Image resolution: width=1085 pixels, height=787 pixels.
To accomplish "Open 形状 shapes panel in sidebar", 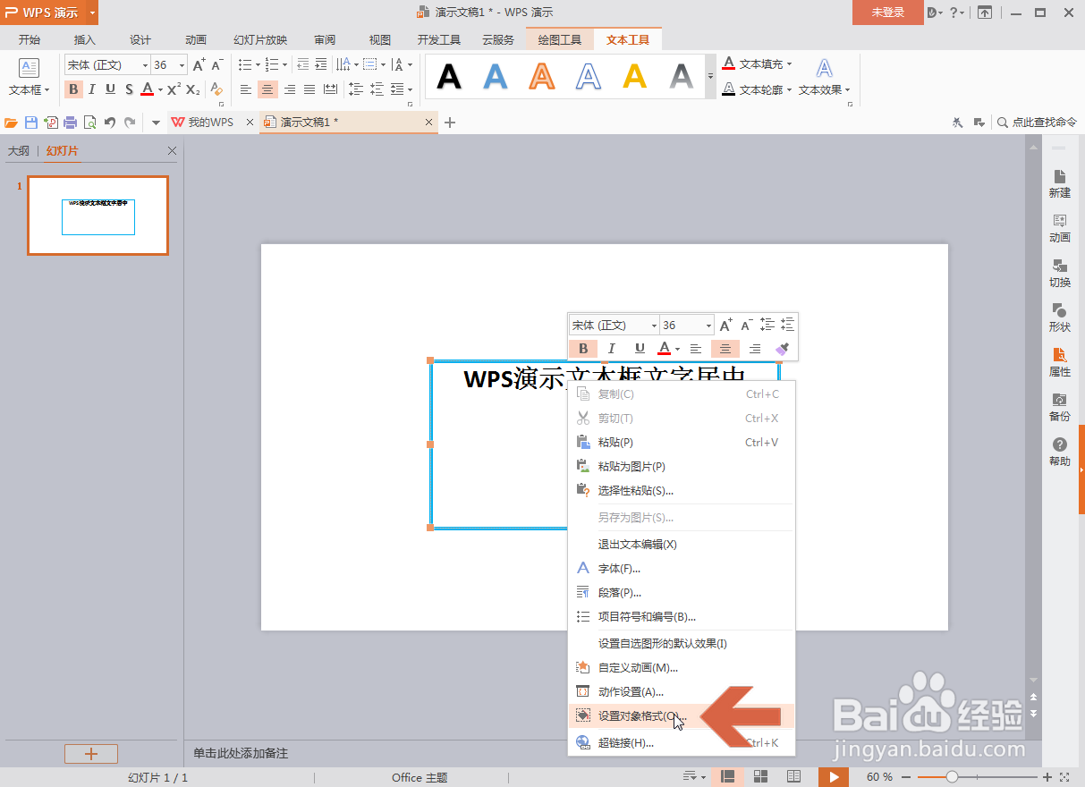I will point(1060,317).
